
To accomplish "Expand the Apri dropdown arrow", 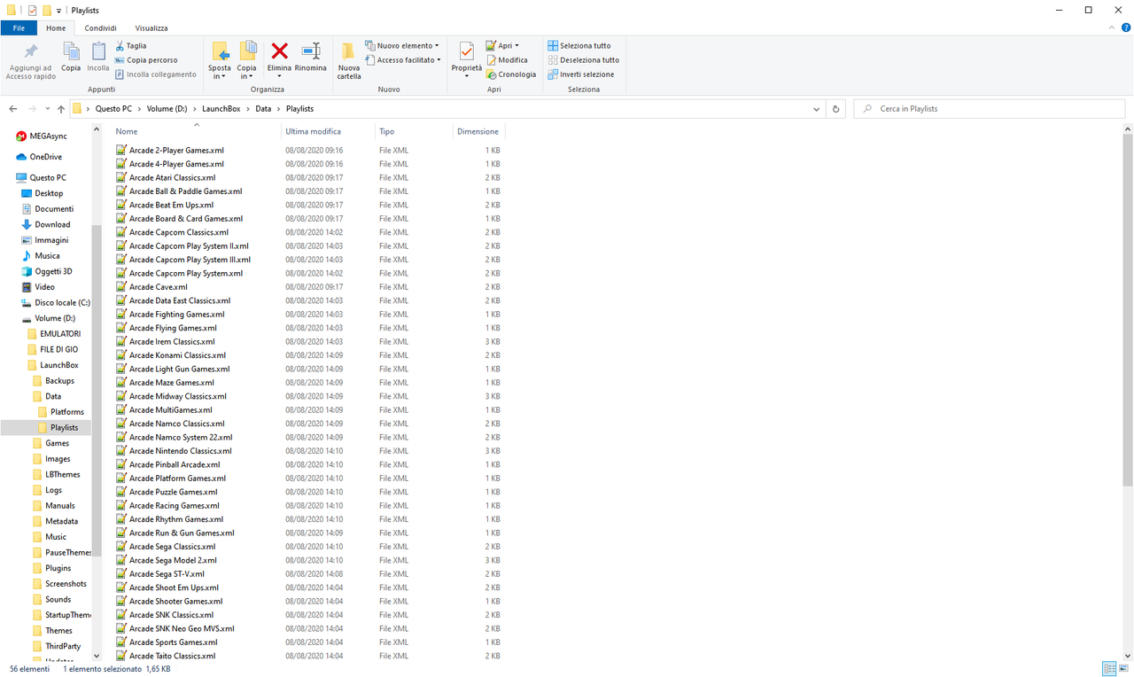I will pos(517,45).
